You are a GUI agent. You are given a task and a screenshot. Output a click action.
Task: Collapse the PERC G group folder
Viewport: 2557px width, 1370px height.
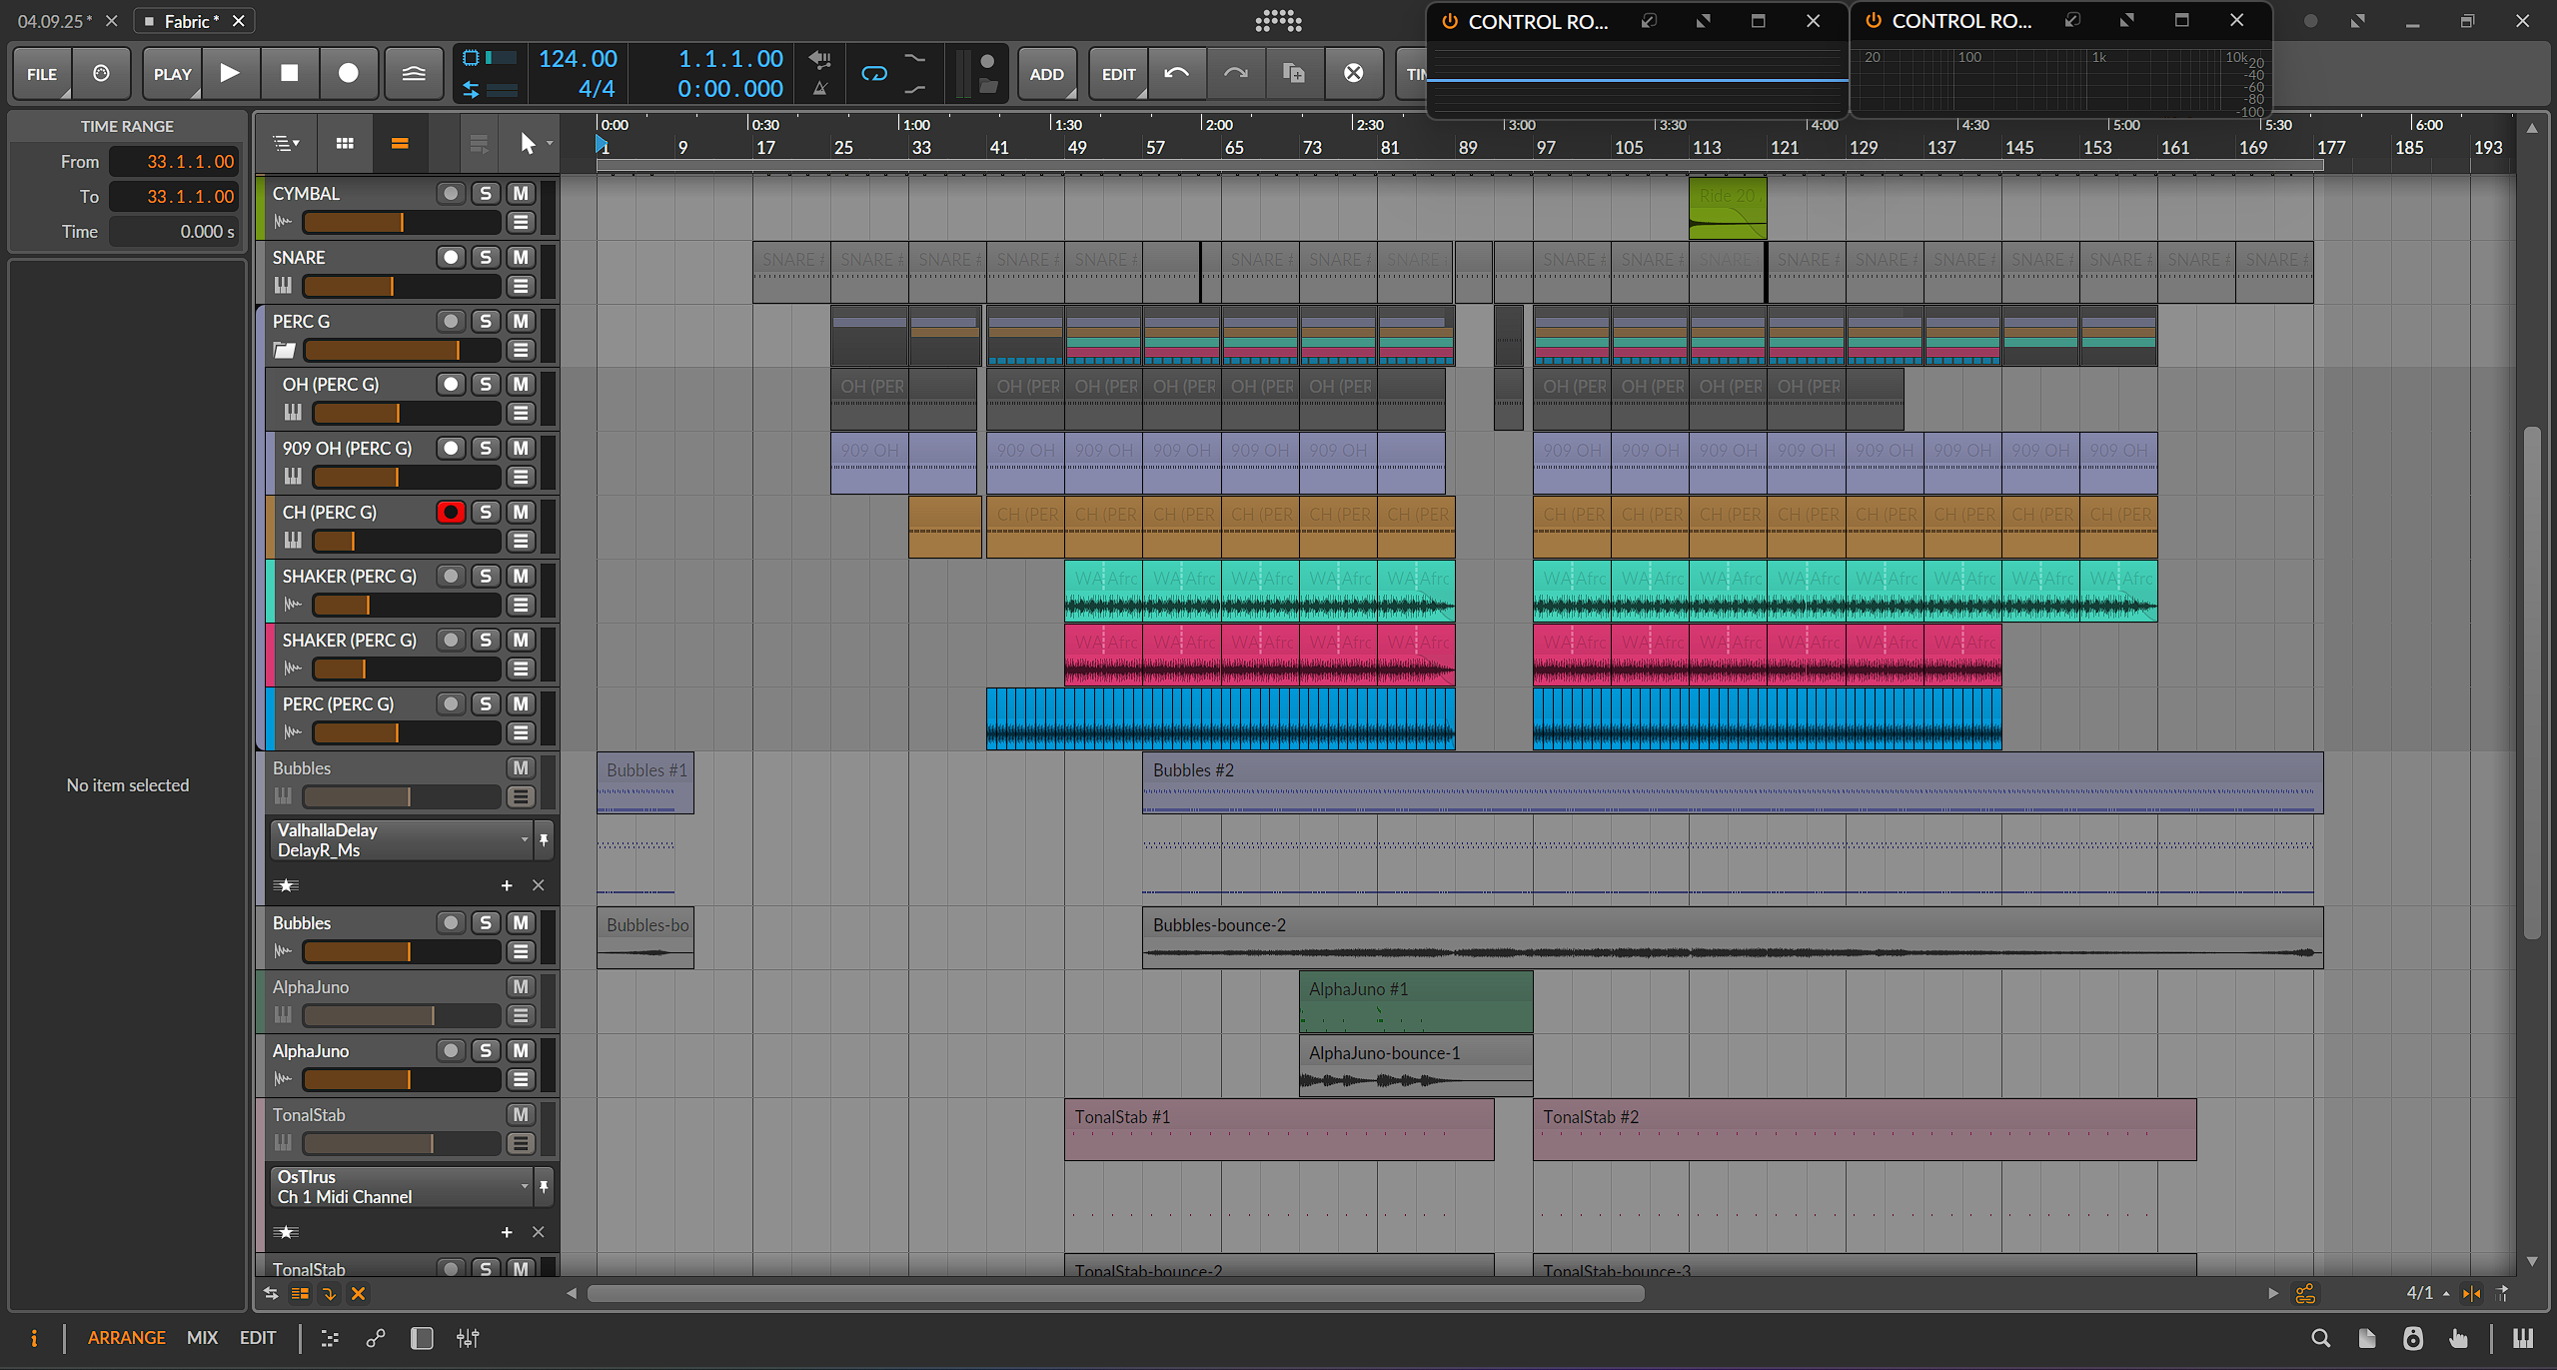coord(285,350)
